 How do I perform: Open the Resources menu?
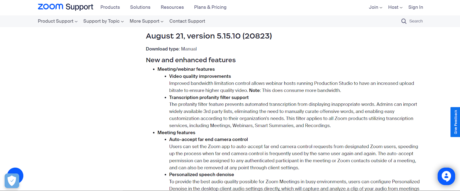coord(172,7)
